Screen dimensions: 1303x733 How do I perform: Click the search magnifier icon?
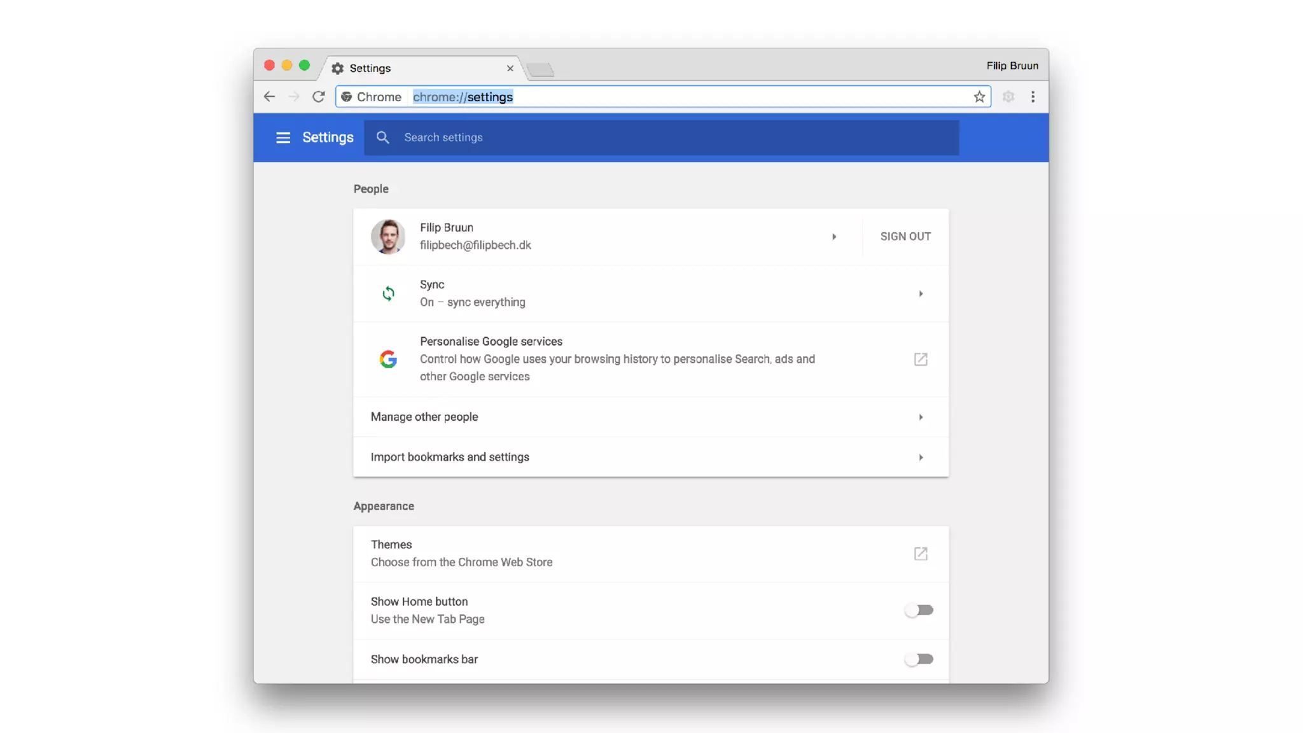382,137
